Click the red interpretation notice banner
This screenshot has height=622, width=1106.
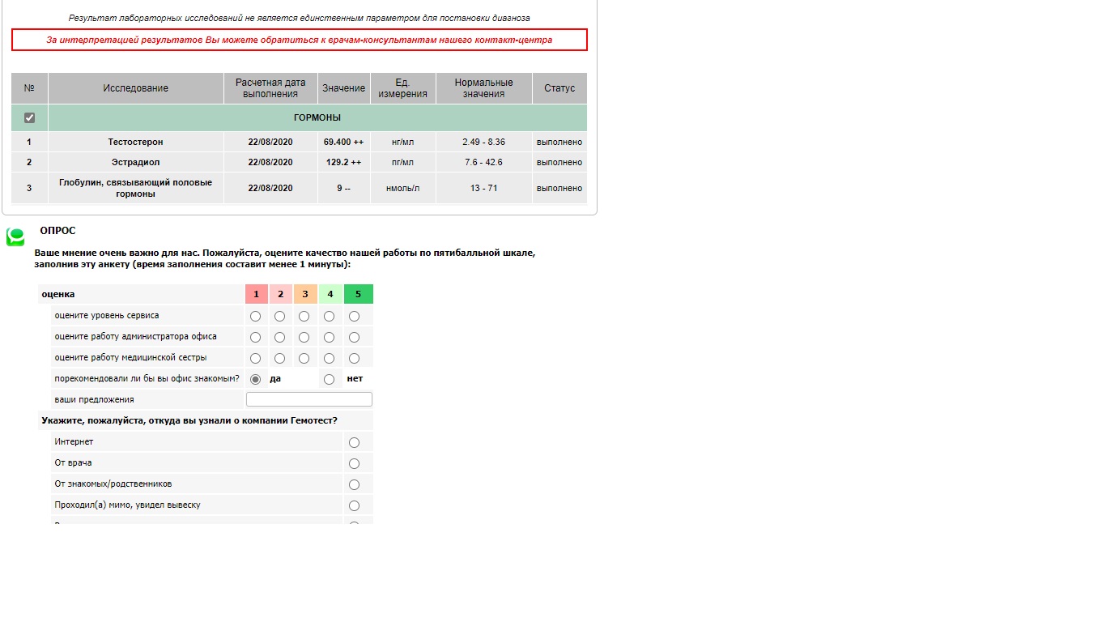[x=300, y=40]
